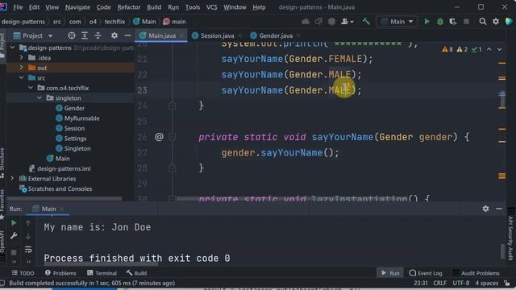Close the Main.java editor tab
The width and height of the screenshot is (516, 290).
click(x=181, y=35)
